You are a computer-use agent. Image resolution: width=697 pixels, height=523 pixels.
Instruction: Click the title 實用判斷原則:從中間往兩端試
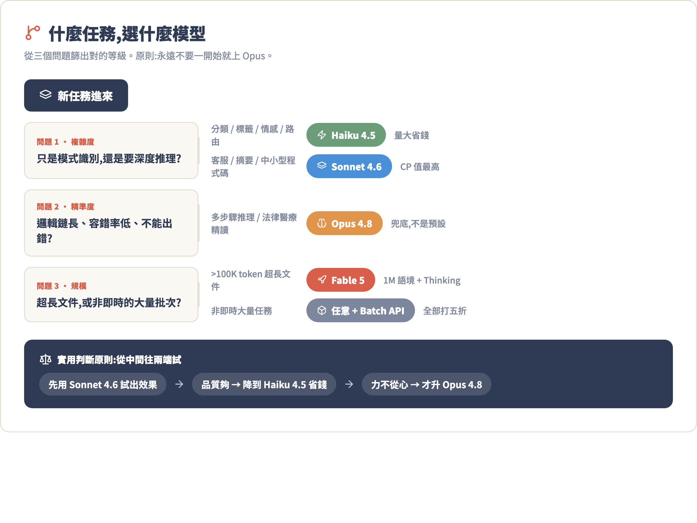click(119, 359)
